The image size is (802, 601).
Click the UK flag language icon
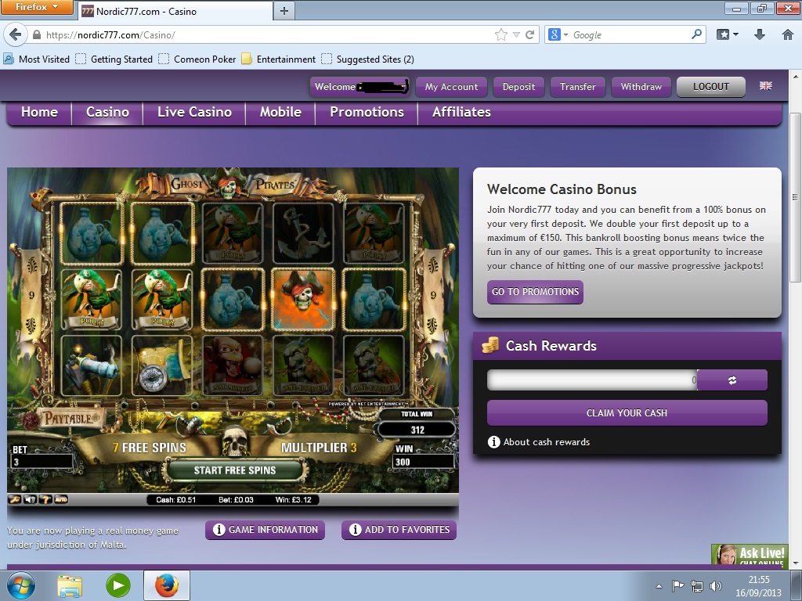[x=765, y=86]
